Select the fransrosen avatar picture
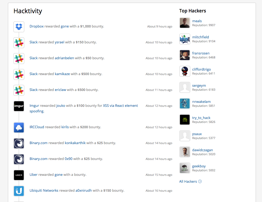The width and height of the screenshot is (262, 202). coord(185,55)
